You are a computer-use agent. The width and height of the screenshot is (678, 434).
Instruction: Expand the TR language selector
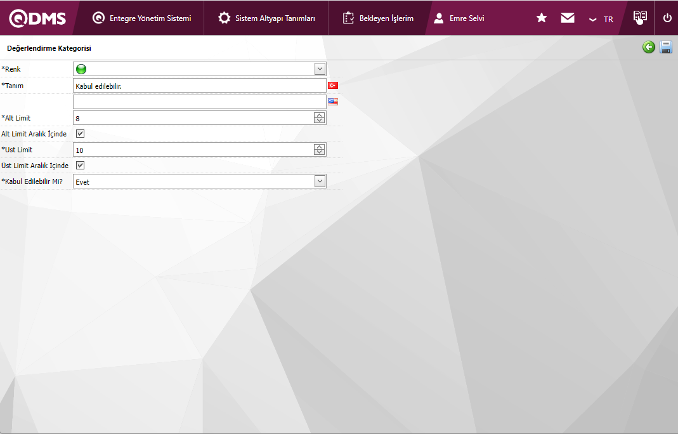[x=601, y=19]
